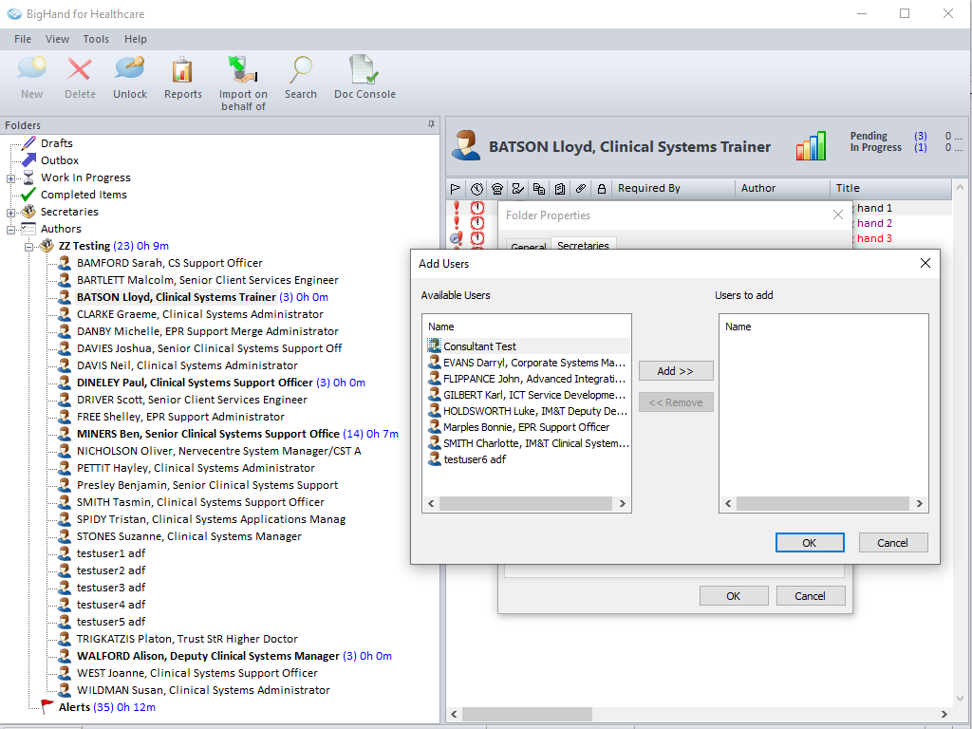Image resolution: width=972 pixels, height=729 pixels.
Task: Open the File menu
Action: click(x=23, y=39)
